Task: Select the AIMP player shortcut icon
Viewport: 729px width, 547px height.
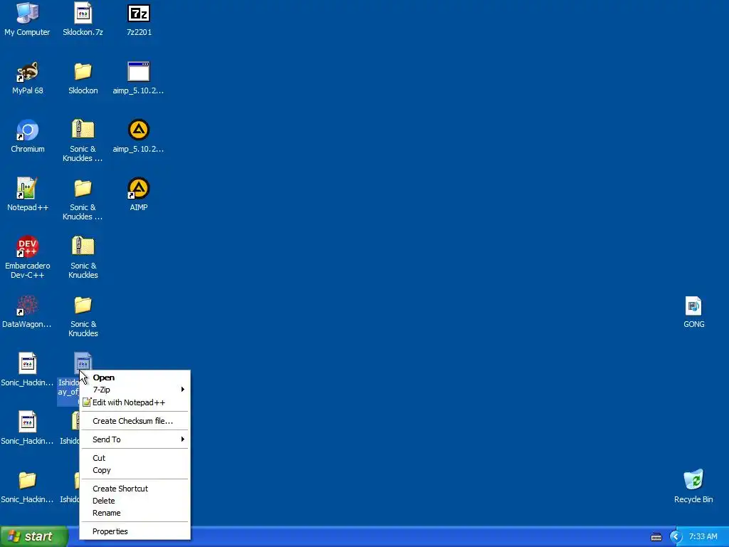Action: click(x=139, y=194)
